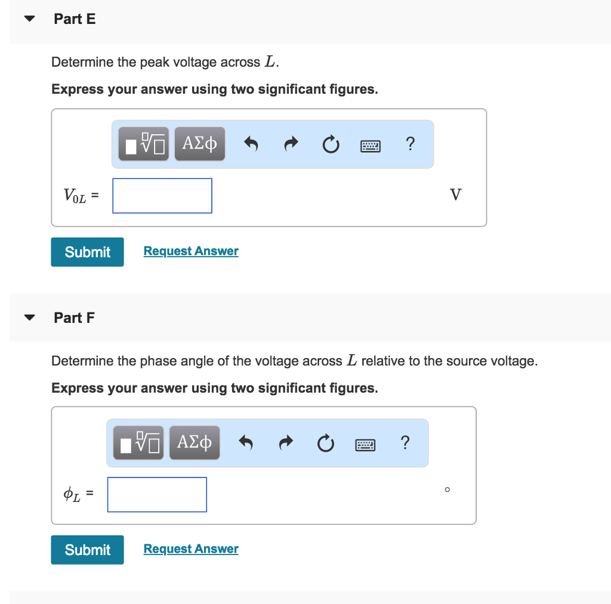Reset the Part E answer field
Viewport: 611px width, 604px height.
[x=331, y=144]
